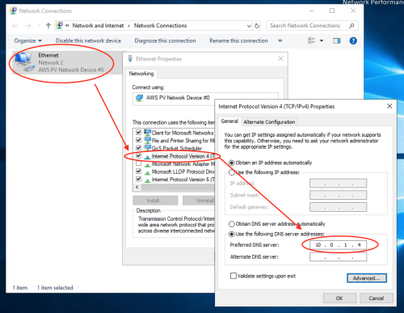This screenshot has width=404, height=313.
Task: Expand the recent locations dropdown arrow
Action: 39,26
